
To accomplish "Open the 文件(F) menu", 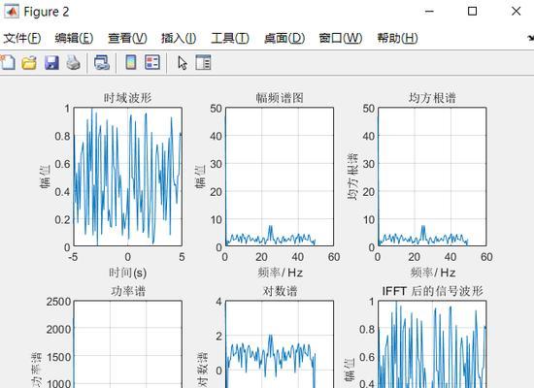I will 22,38.
